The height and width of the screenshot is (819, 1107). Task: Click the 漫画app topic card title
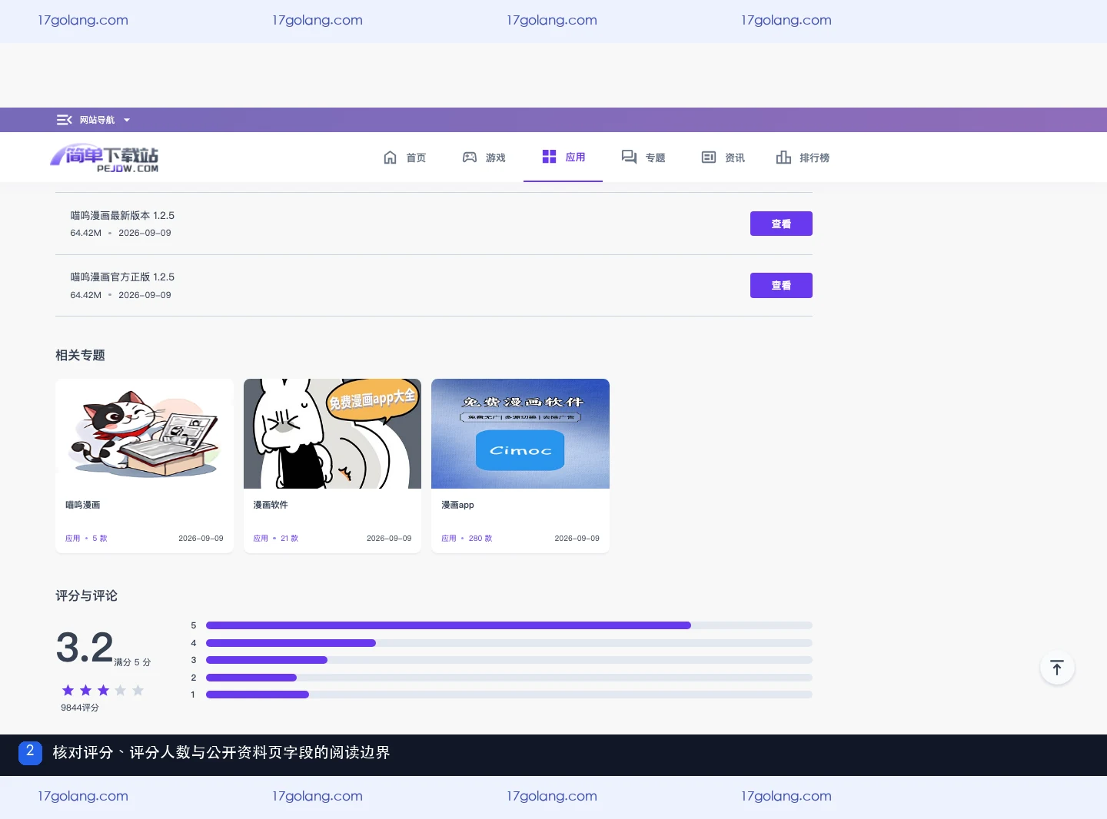click(457, 505)
